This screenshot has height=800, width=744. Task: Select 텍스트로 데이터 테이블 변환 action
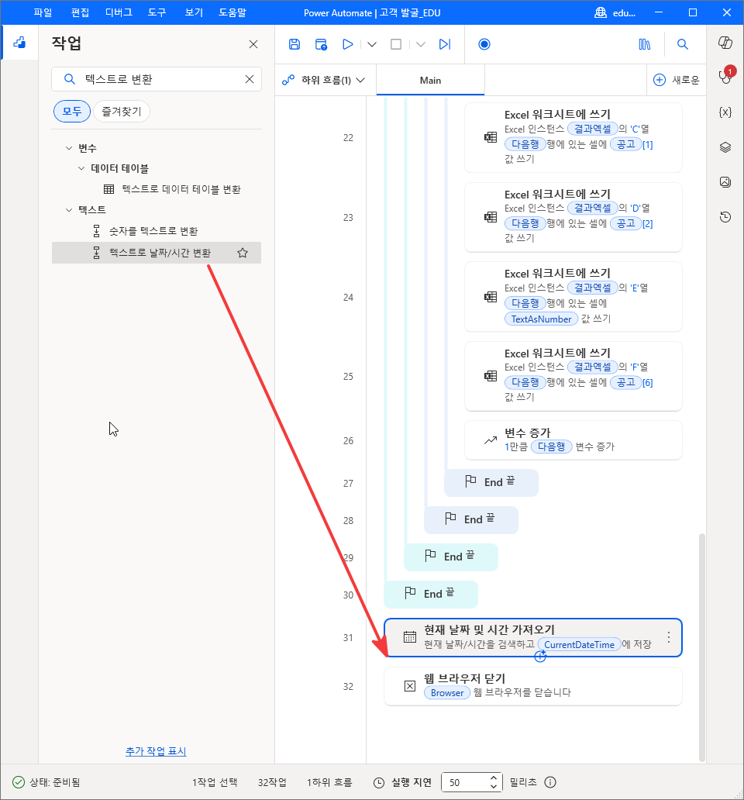[172, 189]
